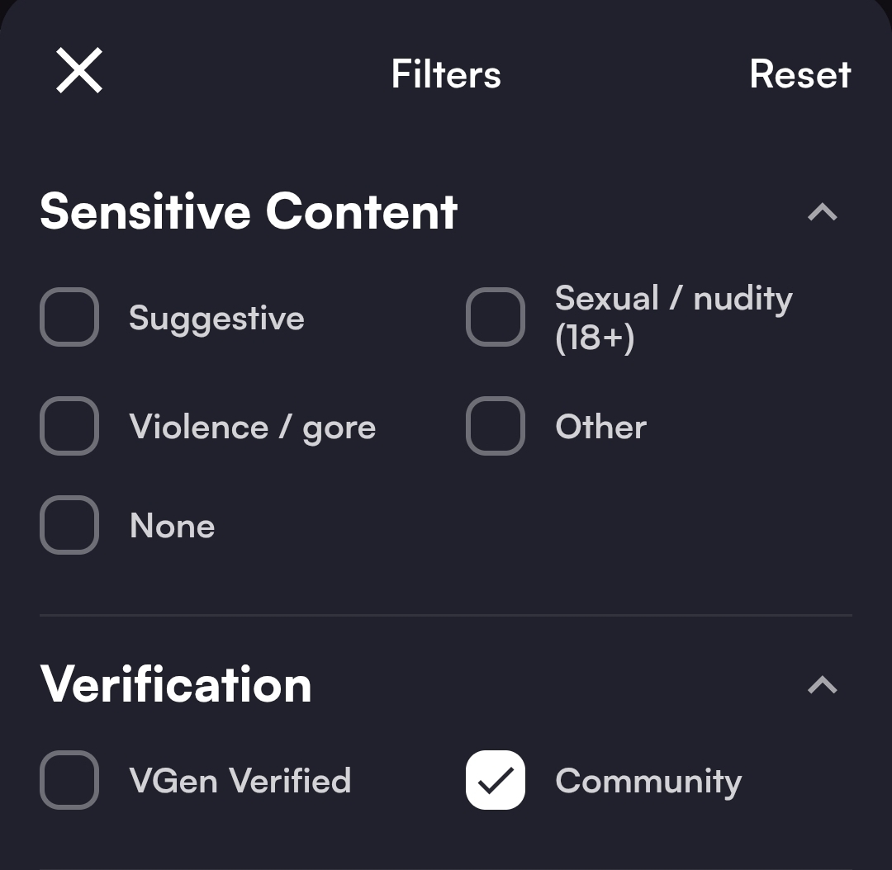Collapse the Verification section chevron

coord(822,685)
